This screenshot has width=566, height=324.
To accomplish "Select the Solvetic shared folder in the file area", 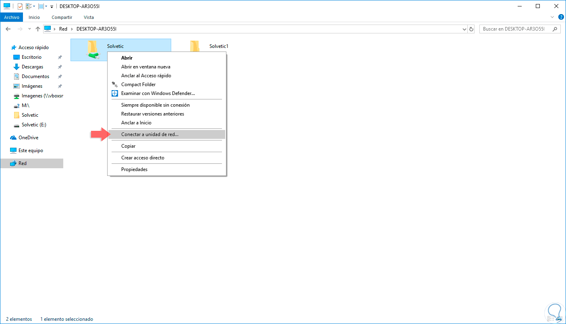I will click(x=121, y=50).
